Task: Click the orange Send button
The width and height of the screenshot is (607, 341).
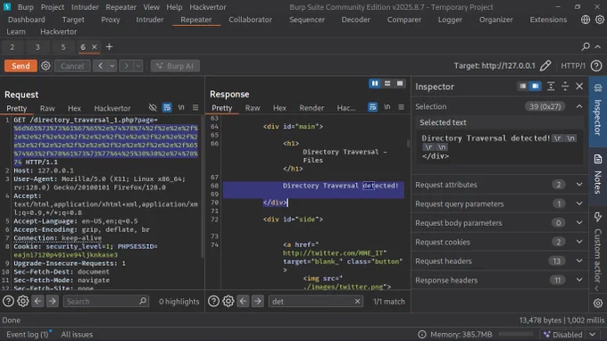Action: coord(21,66)
